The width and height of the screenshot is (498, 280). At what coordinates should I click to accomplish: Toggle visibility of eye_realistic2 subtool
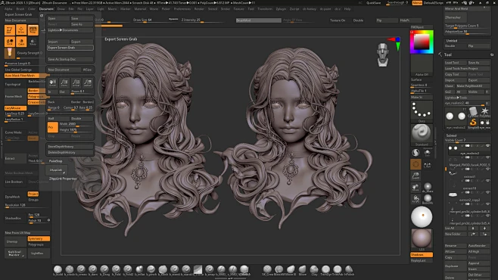click(x=488, y=146)
